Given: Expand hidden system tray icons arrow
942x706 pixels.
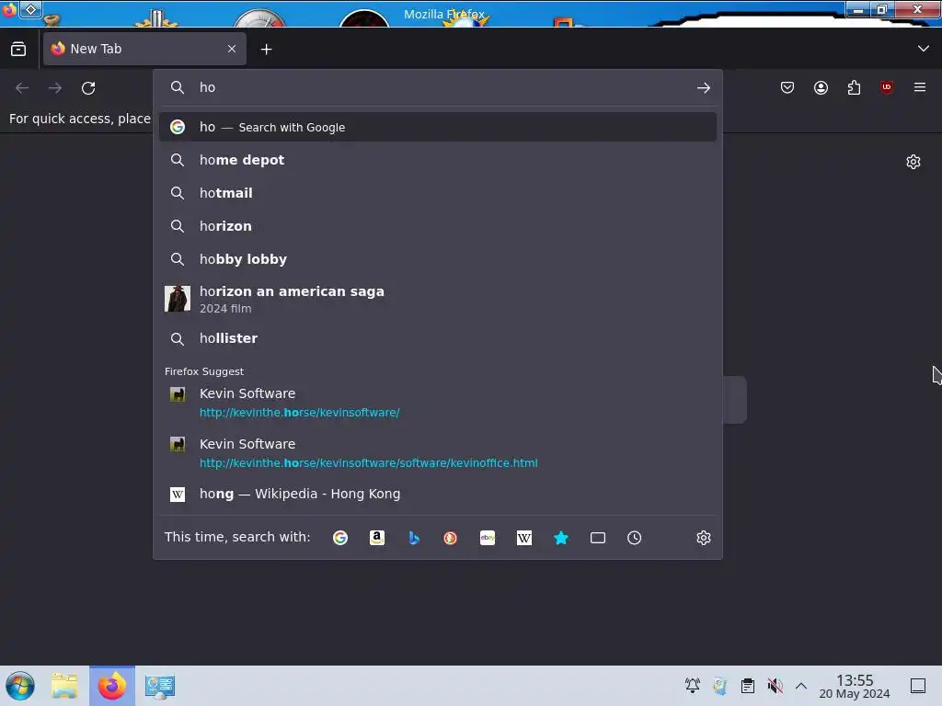Looking at the screenshot, I should (801, 685).
